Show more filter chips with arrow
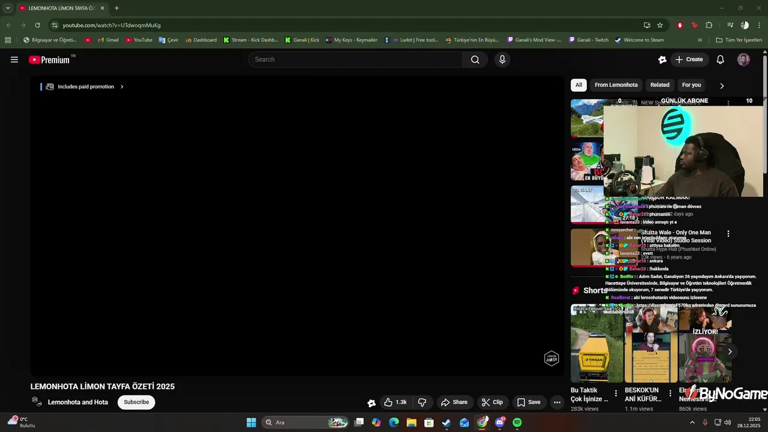The height and width of the screenshot is (432, 768). 722,86
